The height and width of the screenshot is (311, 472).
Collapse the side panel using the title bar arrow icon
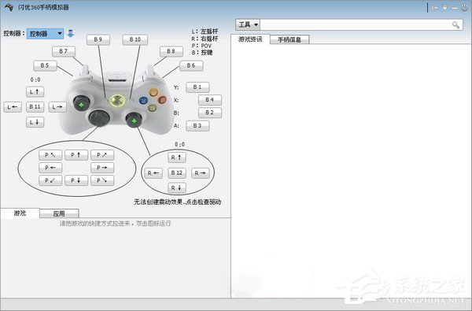point(435,8)
